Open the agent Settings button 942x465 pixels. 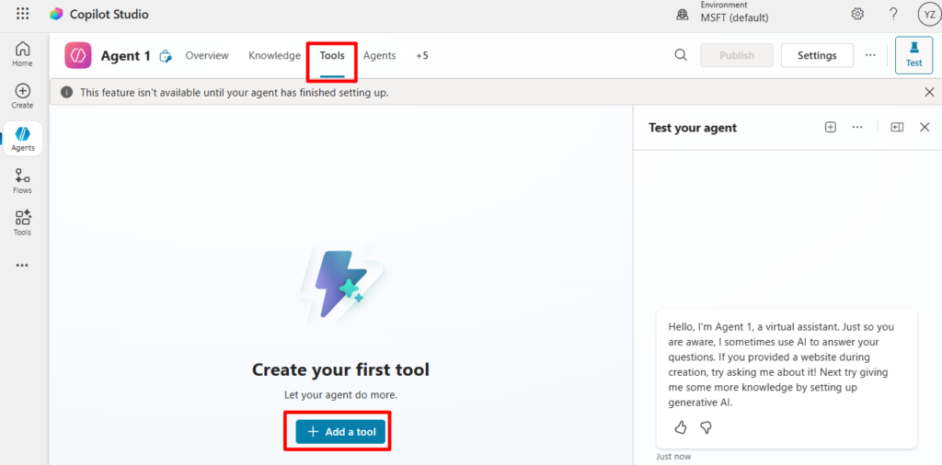(x=817, y=55)
